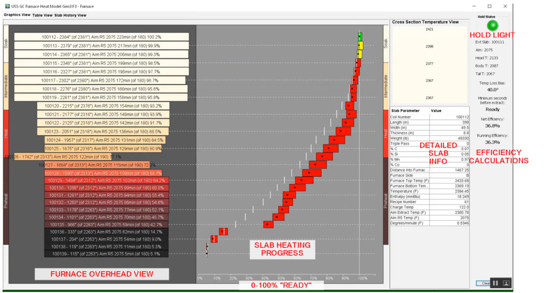Select the Coil Number row in parameter table
This screenshot has height=293, width=549.
(x=429, y=117)
